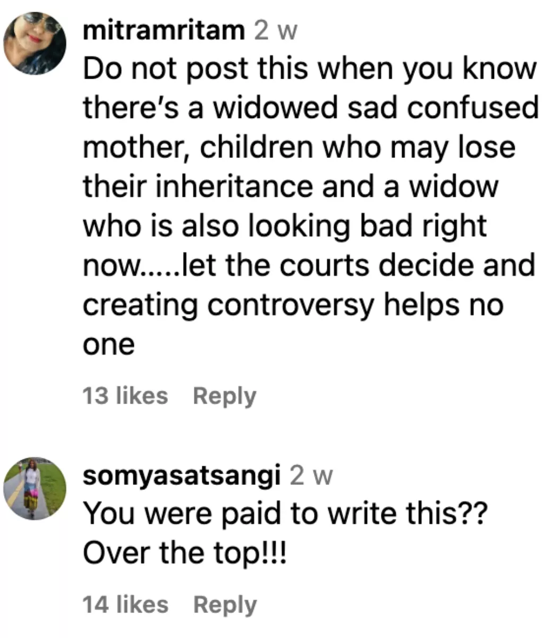Click the "Over the top!!!" text line

coord(184,554)
